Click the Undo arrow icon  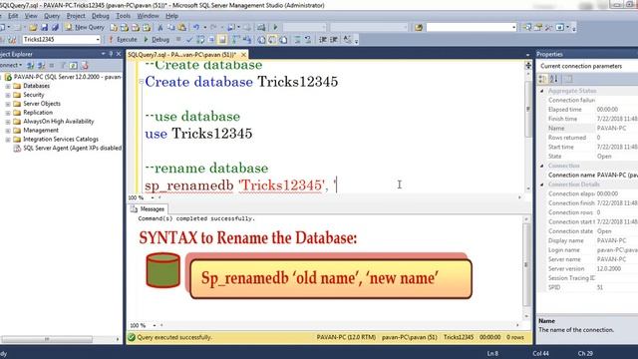pos(196,27)
